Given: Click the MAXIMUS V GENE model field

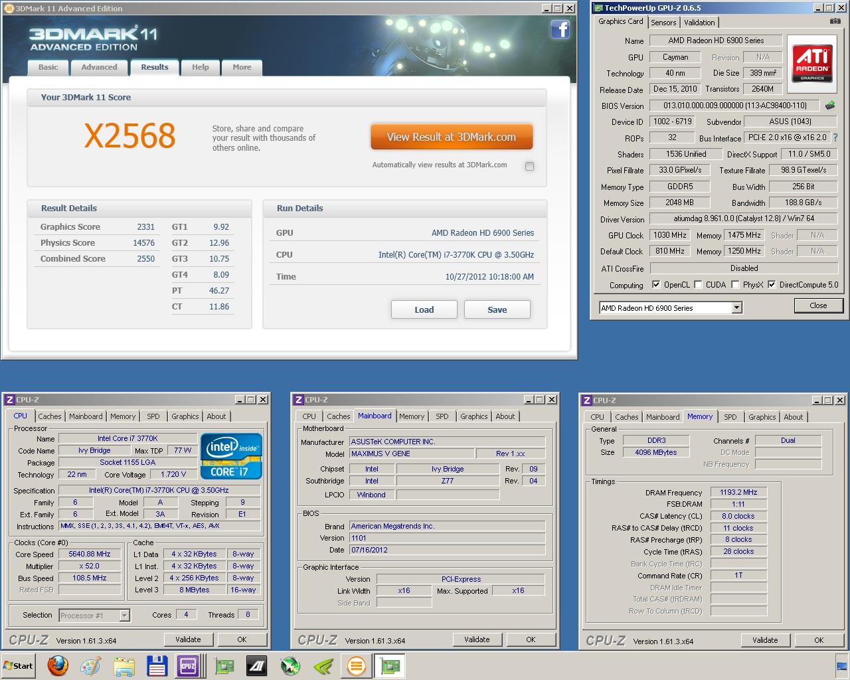Looking at the screenshot, I should (x=412, y=454).
